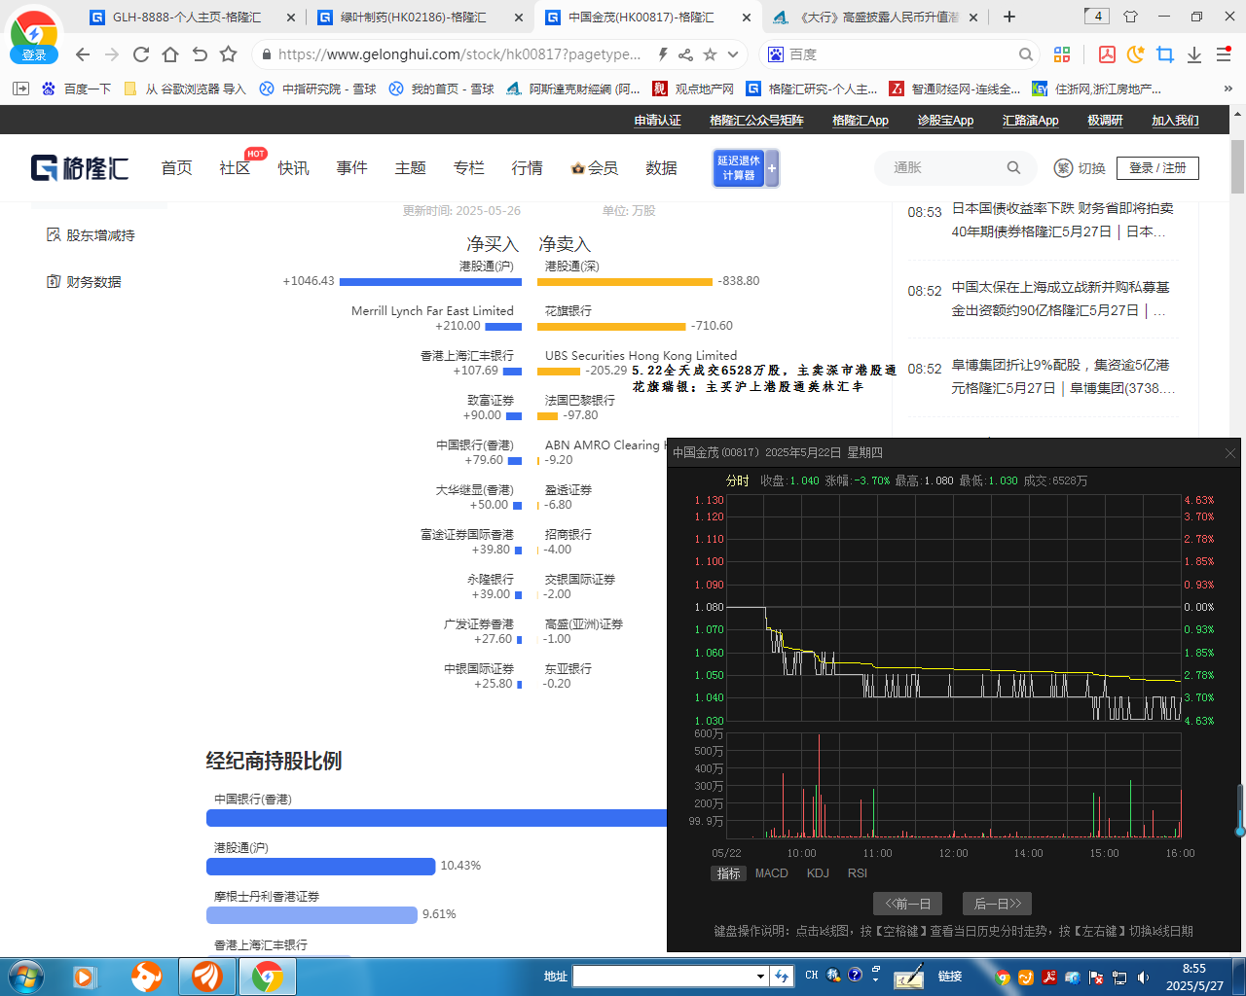Open the media player taskbar icon
The height and width of the screenshot is (996, 1246).
[x=85, y=976]
